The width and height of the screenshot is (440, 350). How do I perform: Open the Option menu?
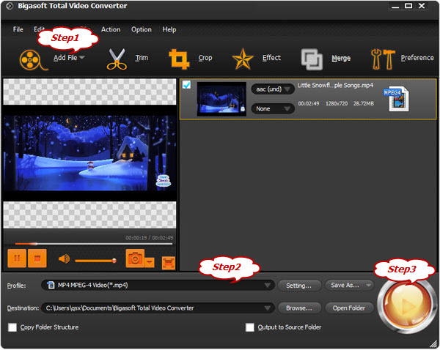tap(141, 29)
